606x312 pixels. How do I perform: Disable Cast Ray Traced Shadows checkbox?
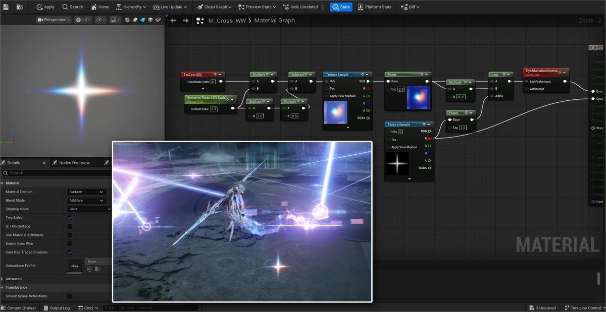(x=70, y=252)
